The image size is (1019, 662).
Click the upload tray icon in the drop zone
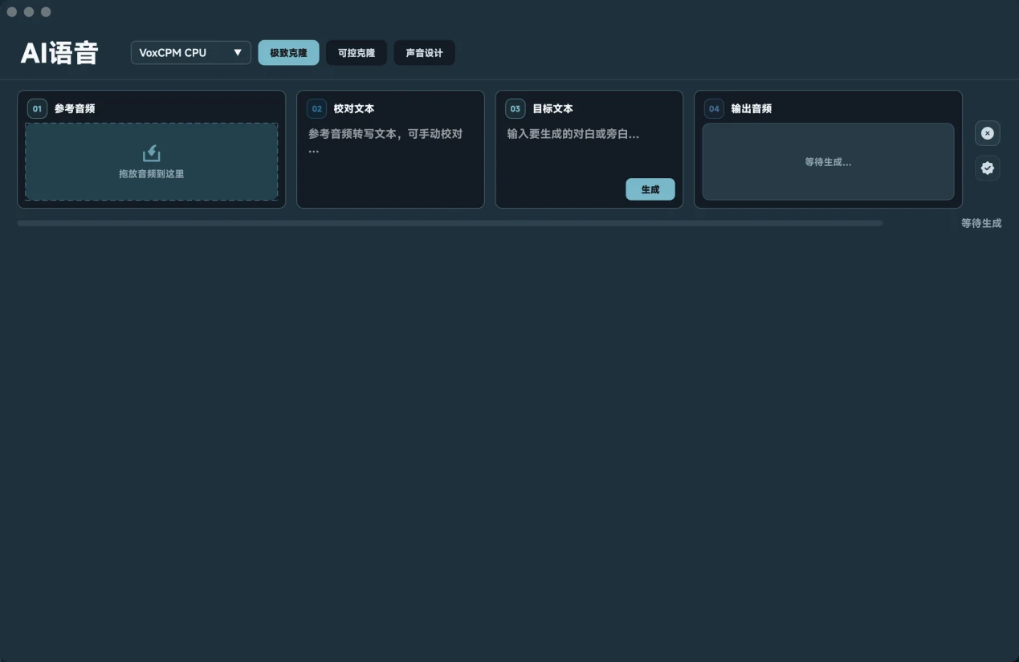[x=152, y=153]
